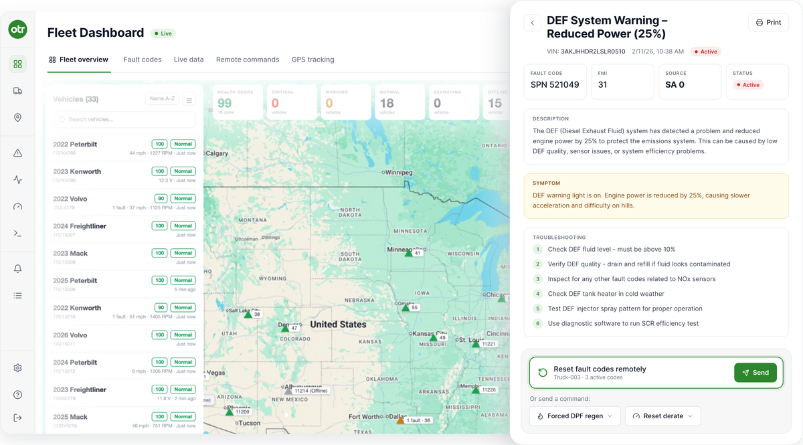
Task: Select the 2023 Kenworth vehicle row
Action: click(124, 175)
